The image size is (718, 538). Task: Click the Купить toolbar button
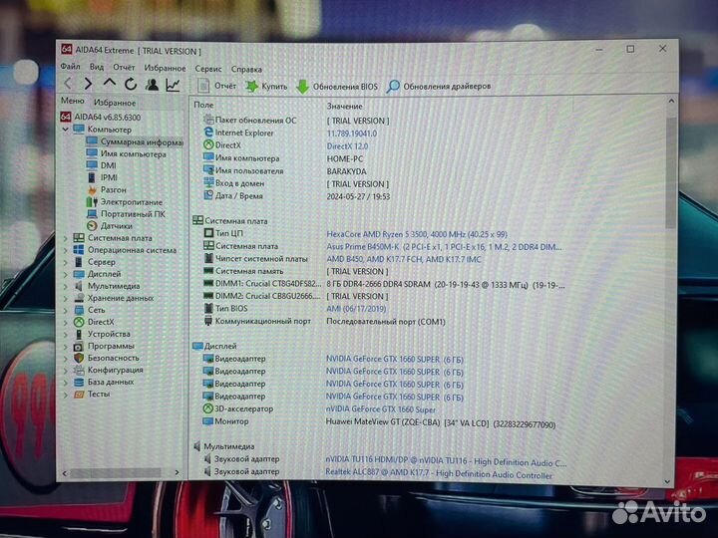(266, 86)
